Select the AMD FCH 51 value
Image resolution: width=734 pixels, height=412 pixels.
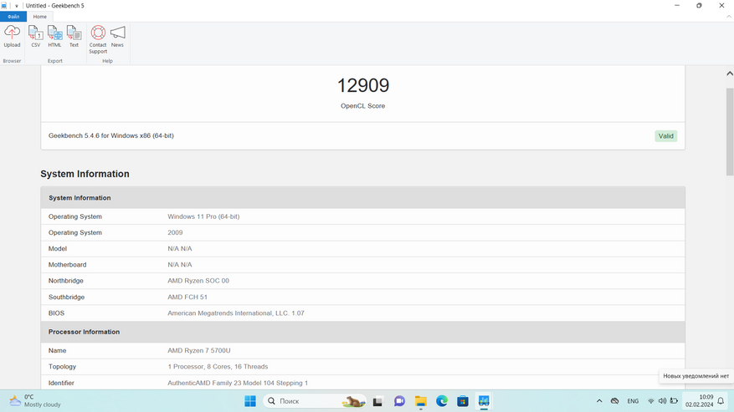click(x=187, y=297)
